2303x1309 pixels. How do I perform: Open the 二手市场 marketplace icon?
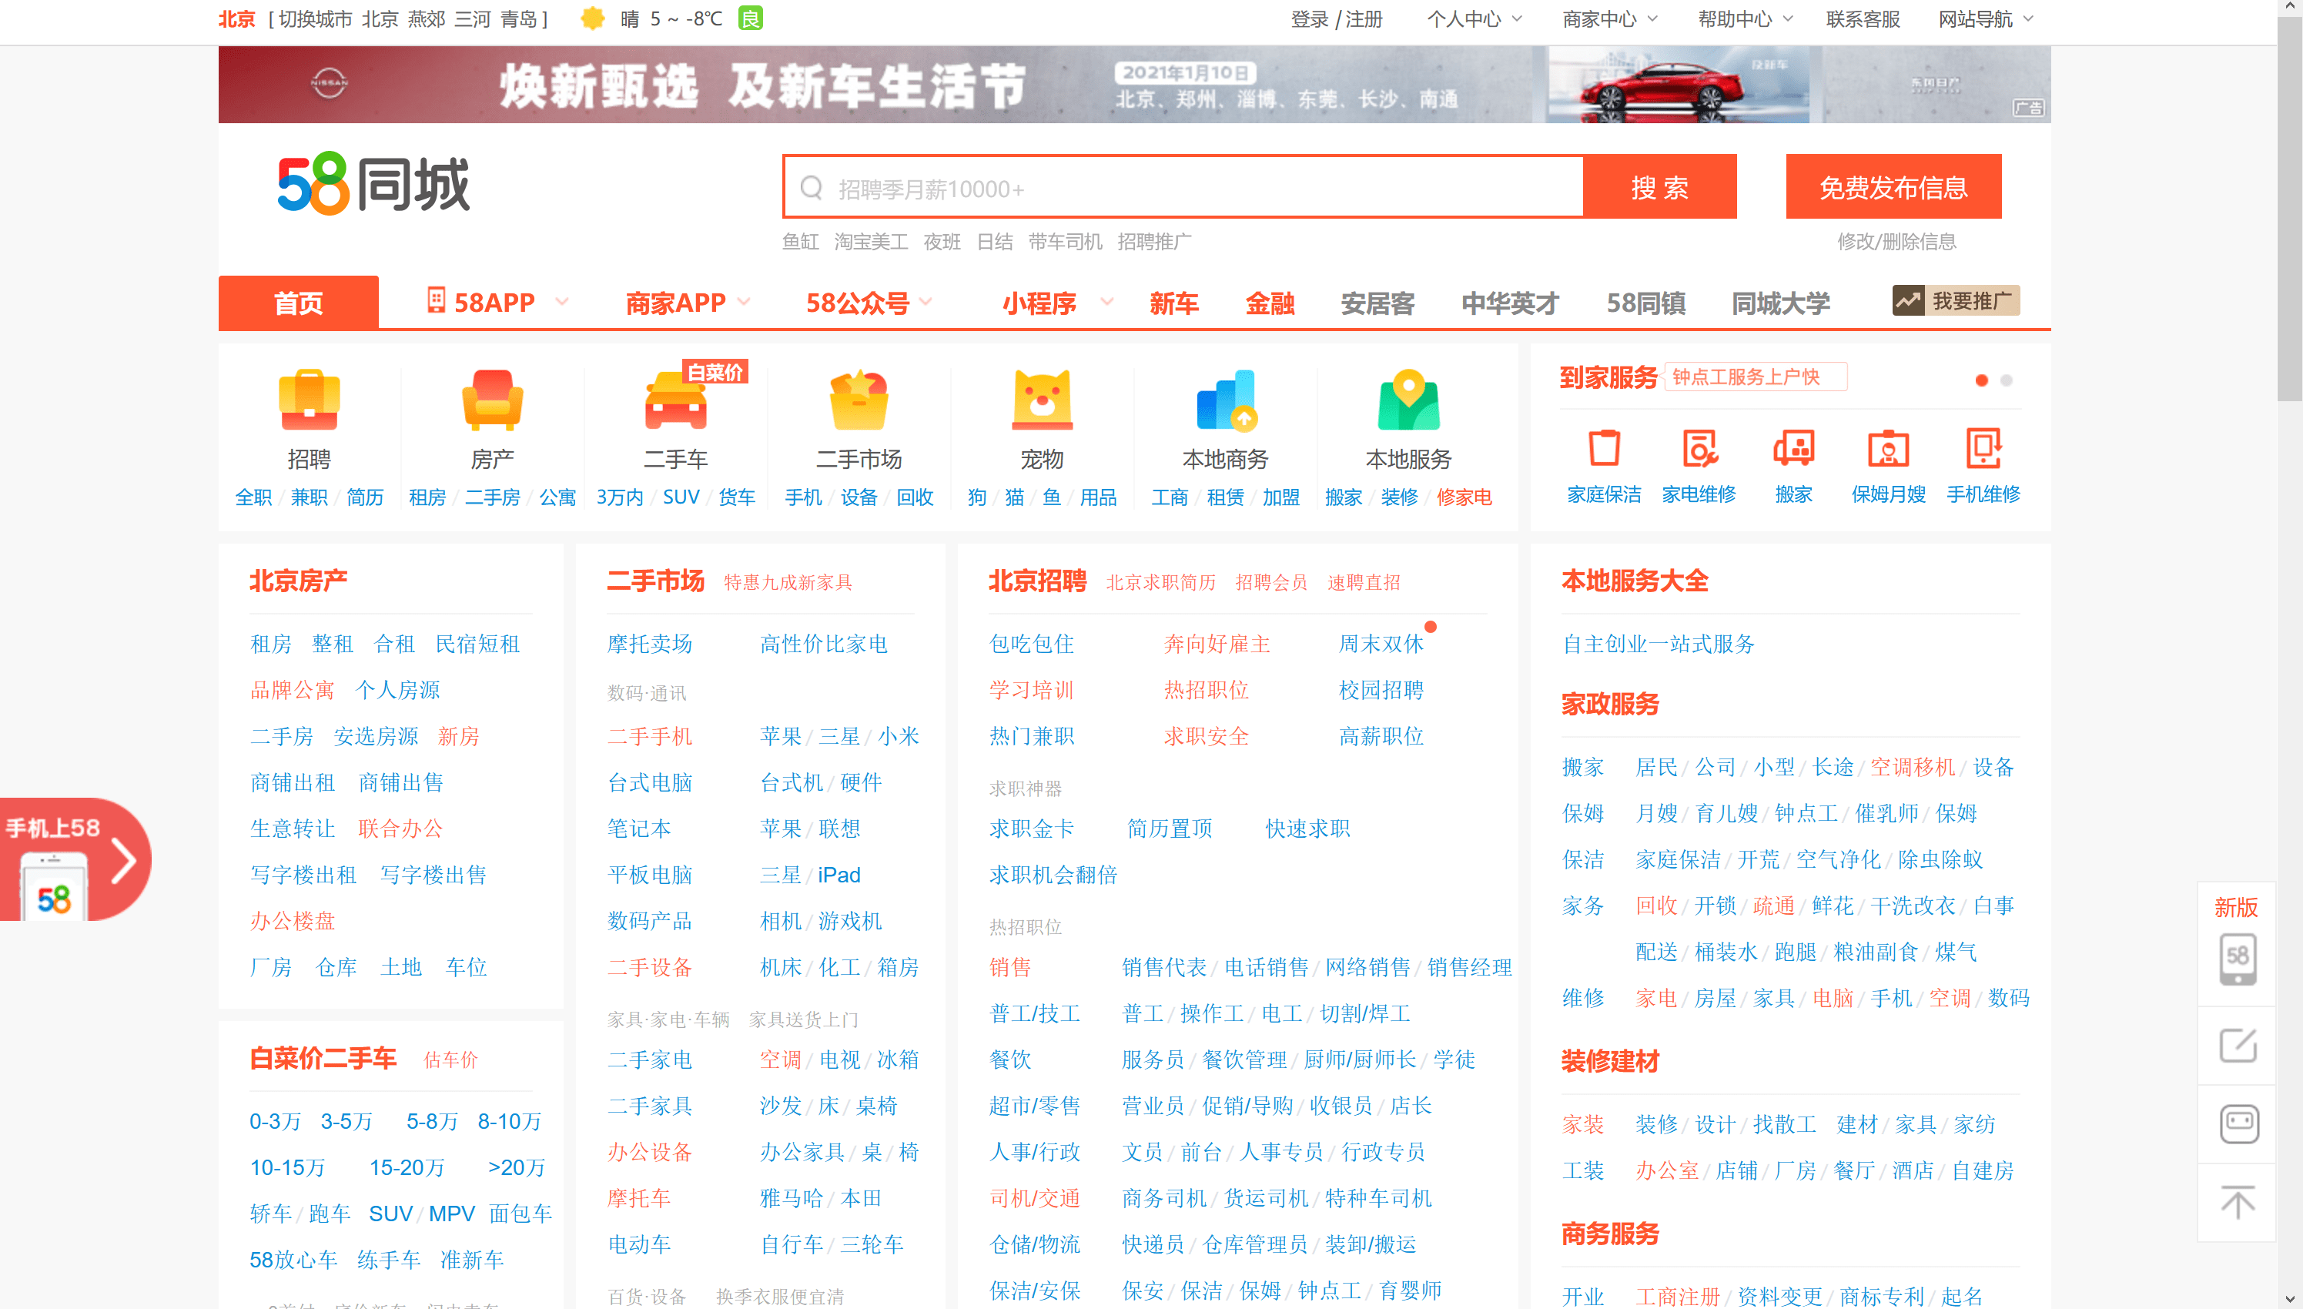(x=859, y=400)
